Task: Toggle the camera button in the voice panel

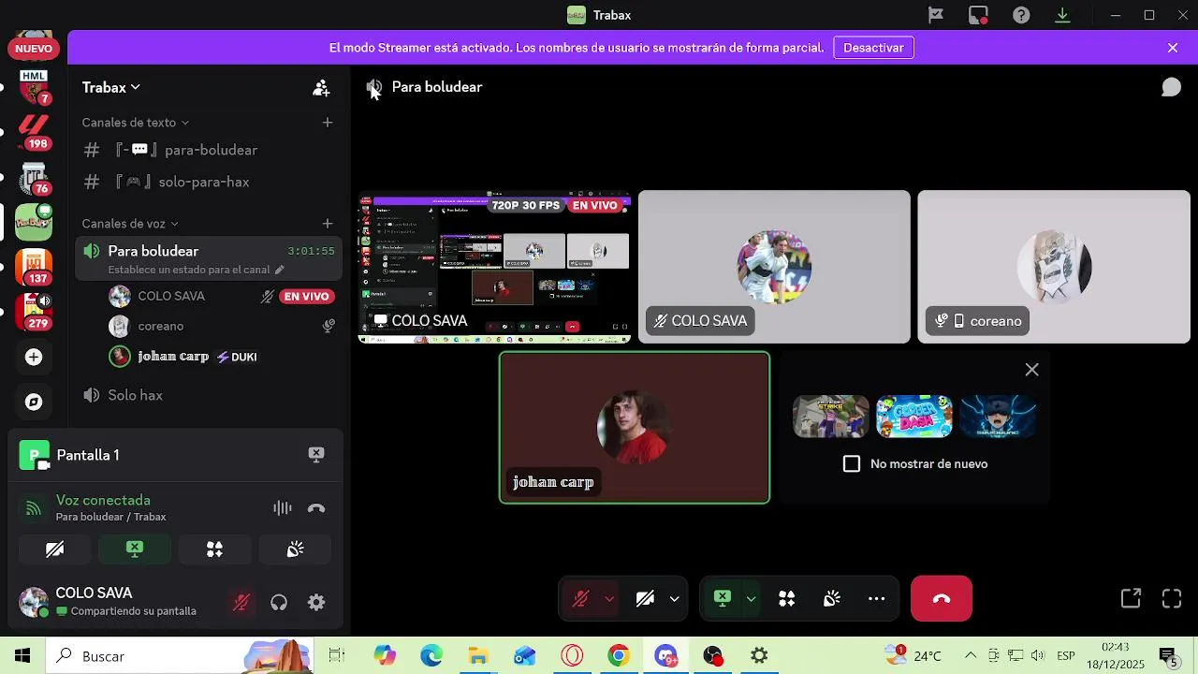Action: [54, 549]
